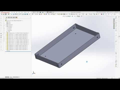Select Origin in the feature tree
The image size is (120, 90).
click(8, 32)
